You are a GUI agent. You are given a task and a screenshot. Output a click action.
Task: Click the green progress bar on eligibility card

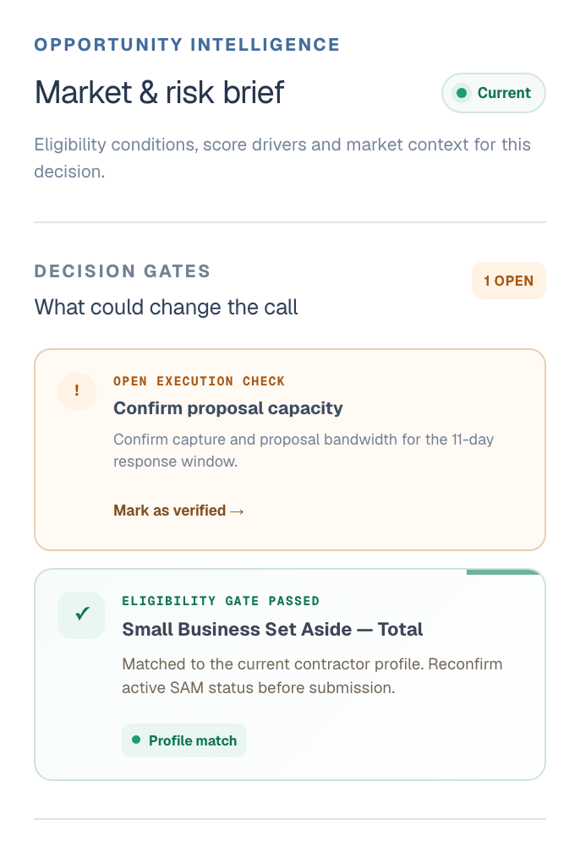(x=503, y=571)
